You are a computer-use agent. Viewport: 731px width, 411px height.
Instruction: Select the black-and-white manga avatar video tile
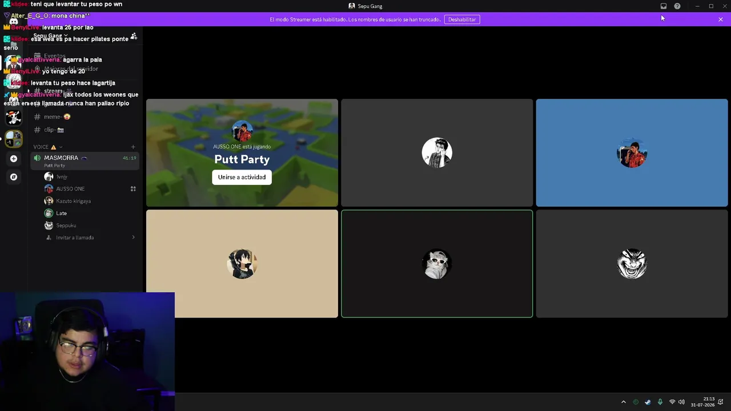click(x=437, y=153)
